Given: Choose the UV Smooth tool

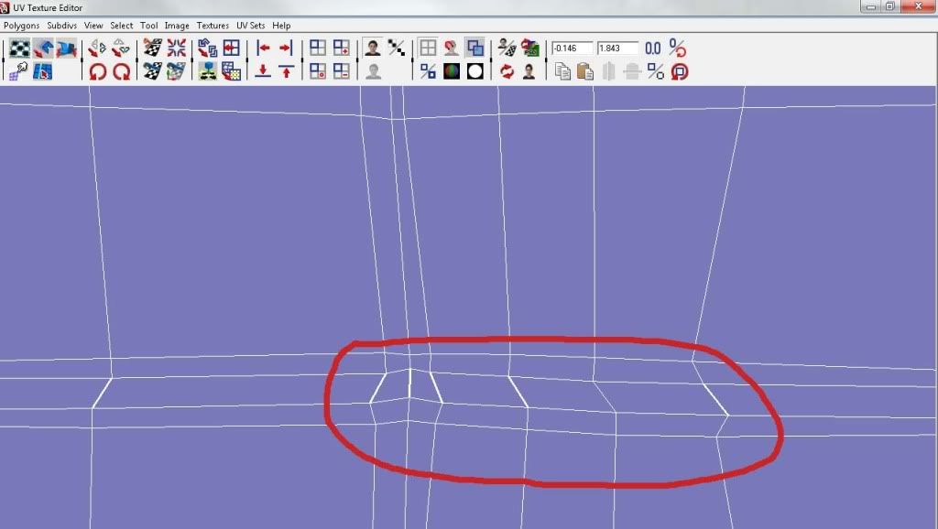Looking at the screenshot, I should pyautogui.click(x=66, y=48).
